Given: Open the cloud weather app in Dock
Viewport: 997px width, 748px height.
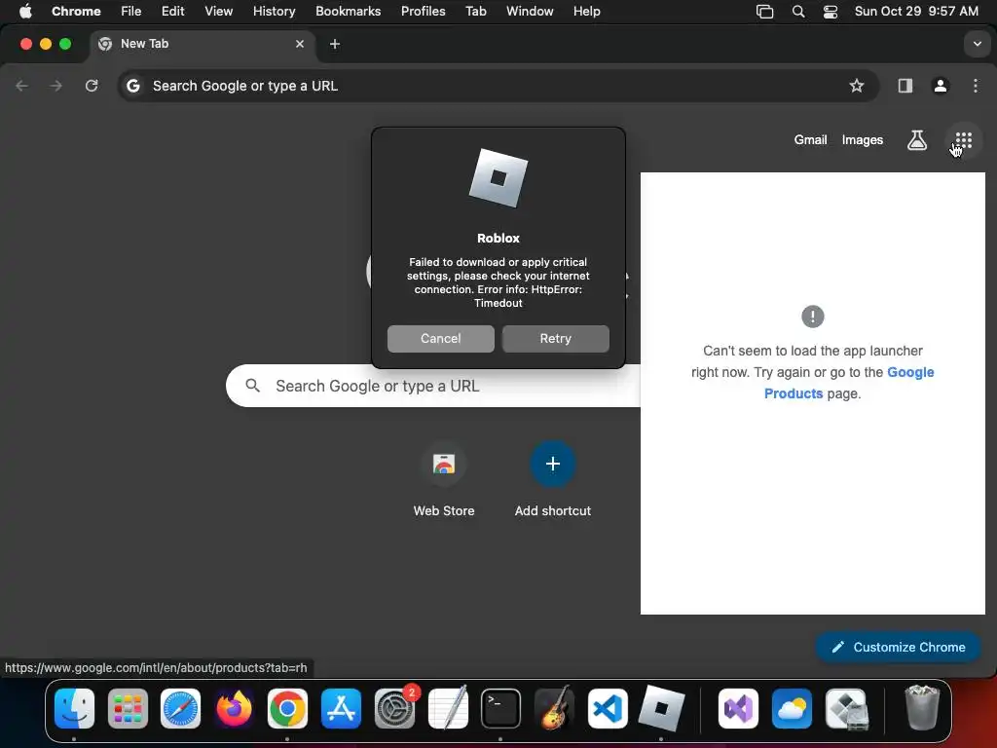Looking at the screenshot, I should coord(792,708).
